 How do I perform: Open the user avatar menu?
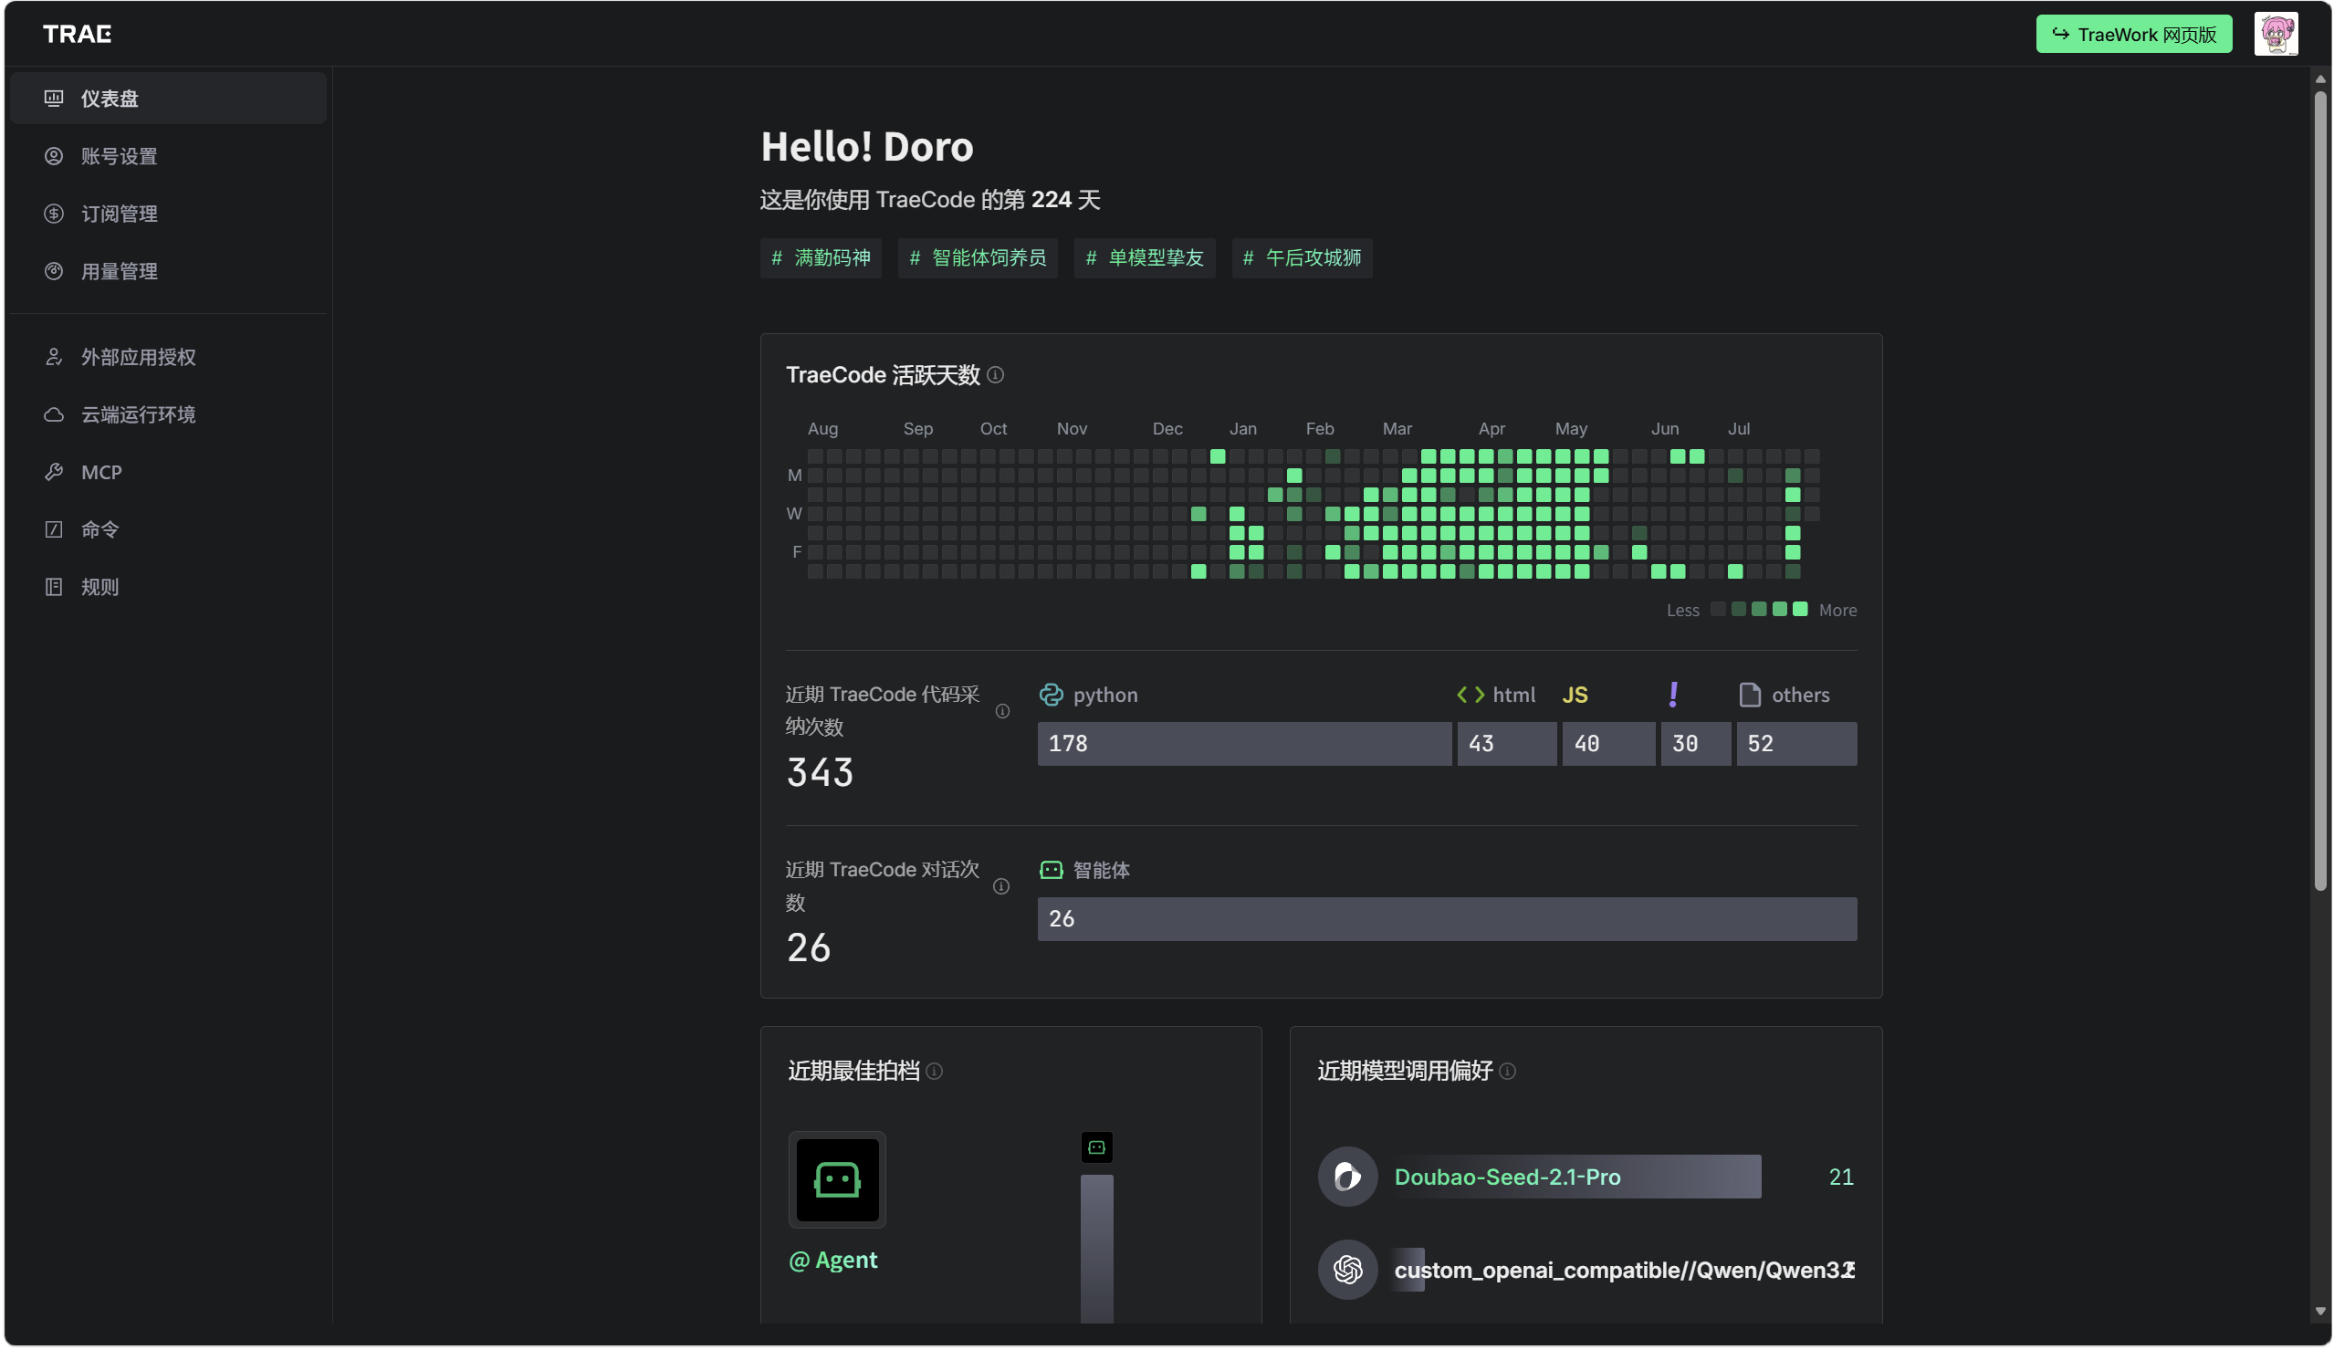point(2275,35)
